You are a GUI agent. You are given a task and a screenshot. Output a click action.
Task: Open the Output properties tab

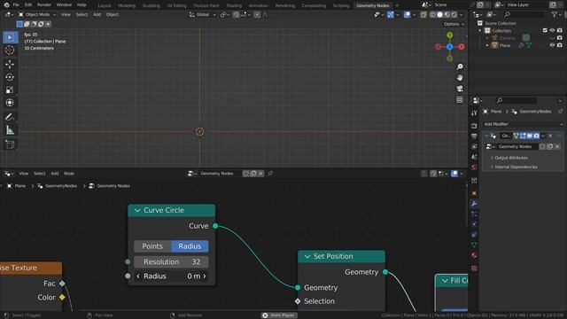coord(474,136)
